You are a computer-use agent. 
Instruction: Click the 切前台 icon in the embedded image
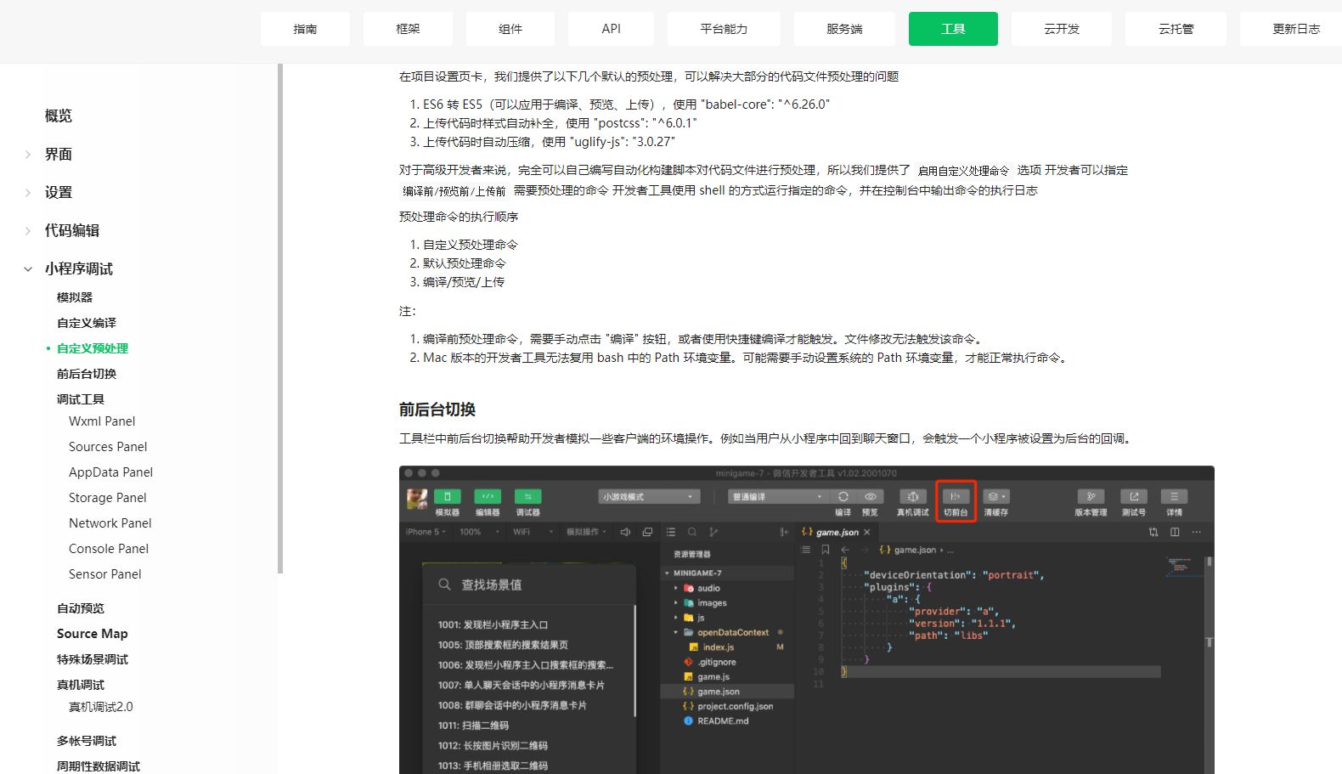[x=956, y=497]
